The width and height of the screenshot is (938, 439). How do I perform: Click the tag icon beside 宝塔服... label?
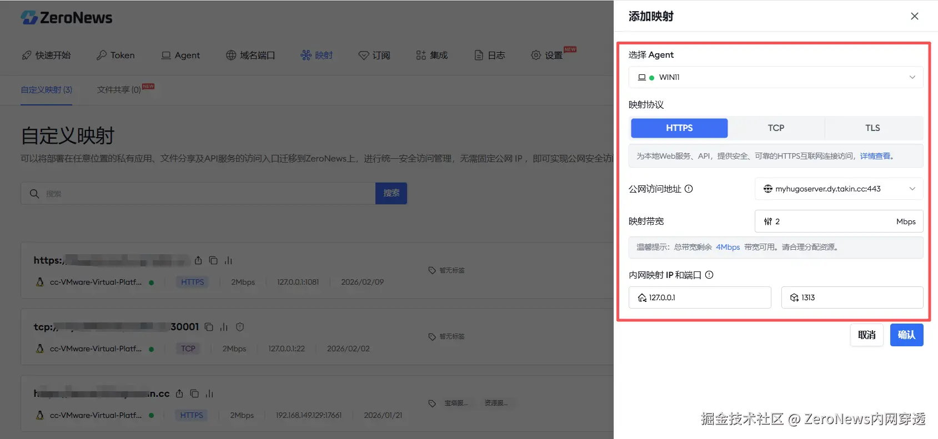[432, 403]
